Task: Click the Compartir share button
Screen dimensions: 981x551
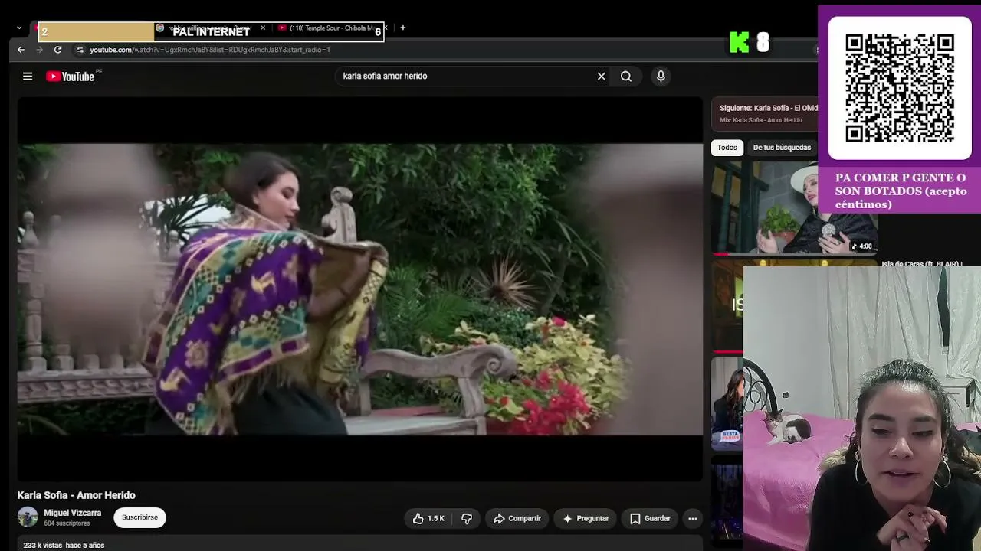Action: pyautogui.click(x=517, y=518)
